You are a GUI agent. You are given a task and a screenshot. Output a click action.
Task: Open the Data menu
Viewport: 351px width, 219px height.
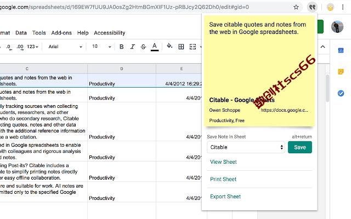21,33
